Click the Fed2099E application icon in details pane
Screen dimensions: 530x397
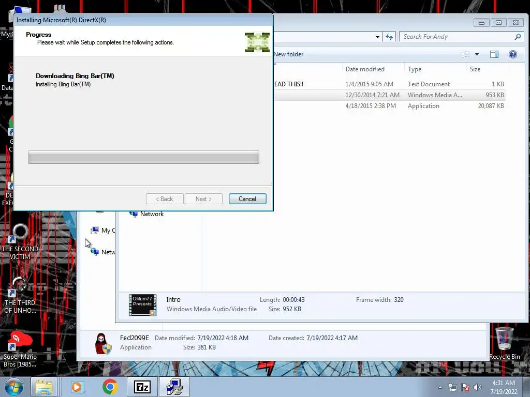(x=103, y=343)
